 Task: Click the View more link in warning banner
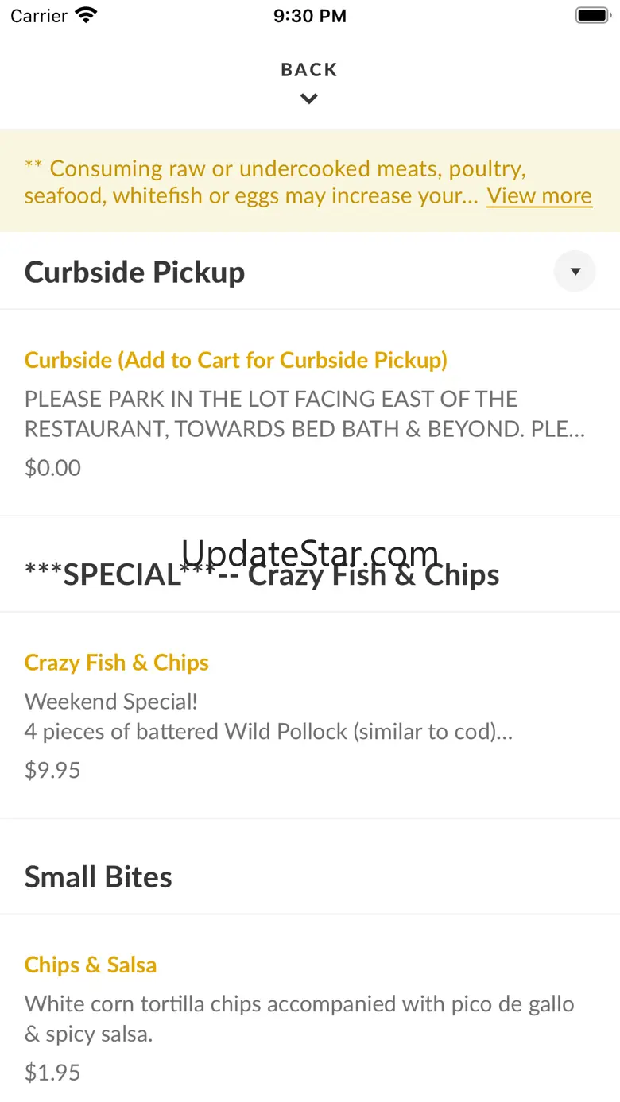(x=540, y=195)
